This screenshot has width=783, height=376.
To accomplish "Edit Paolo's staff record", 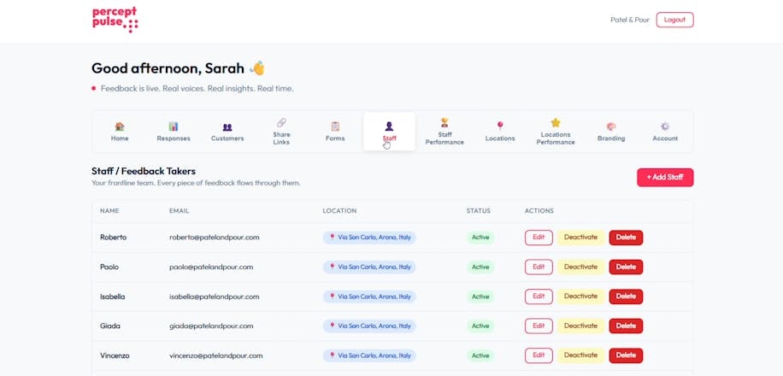I will 539,267.
